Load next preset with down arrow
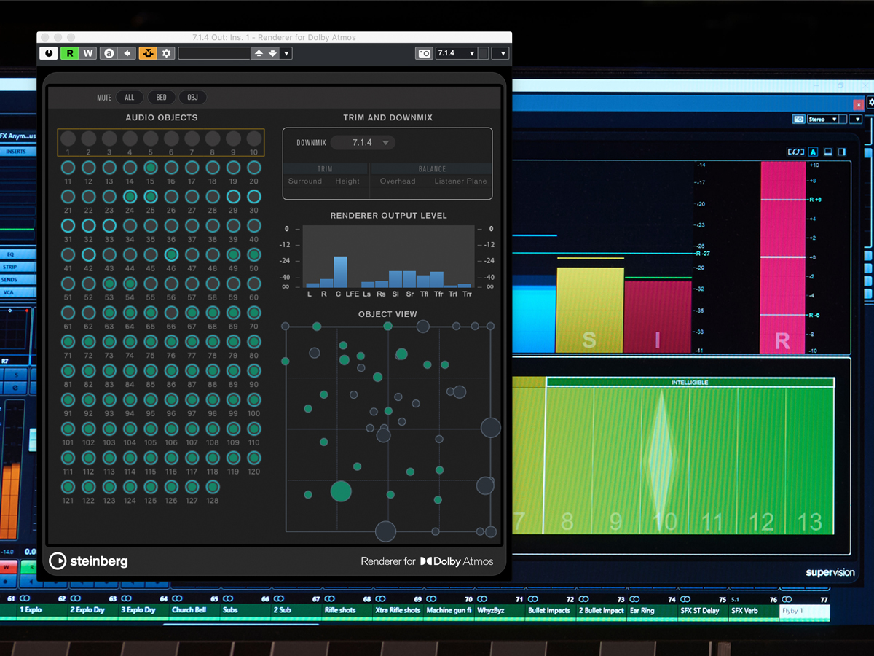Screen dimensions: 874x656 [x=272, y=53]
